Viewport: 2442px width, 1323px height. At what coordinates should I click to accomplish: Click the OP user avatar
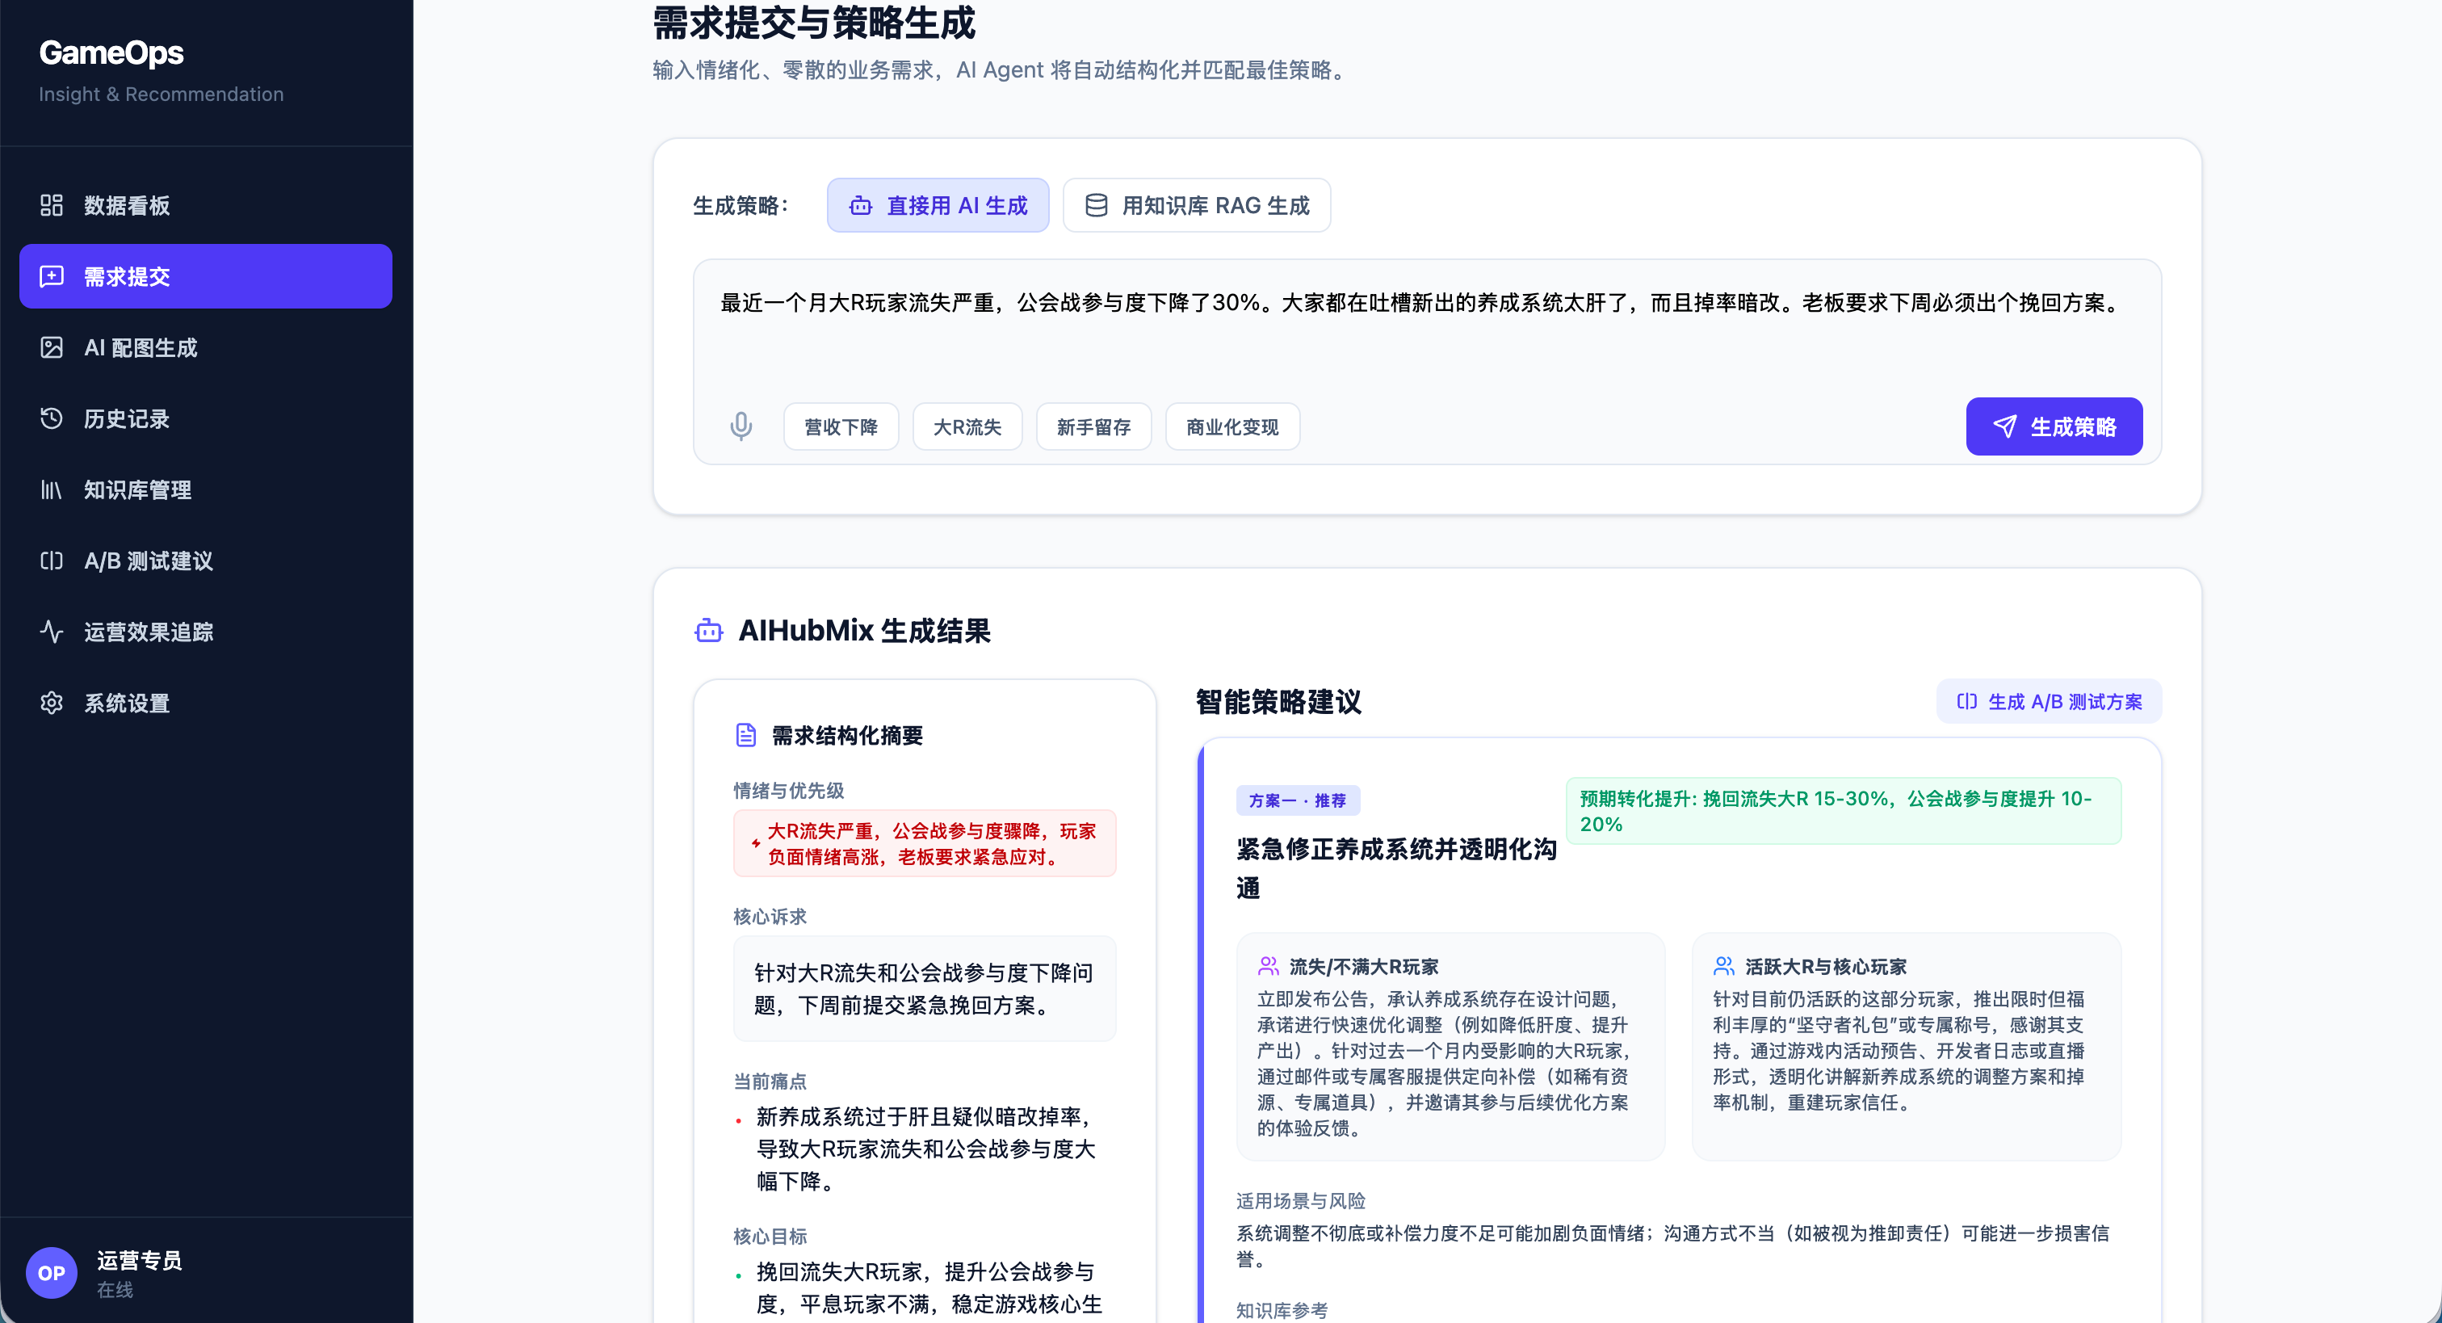click(x=51, y=1273)
